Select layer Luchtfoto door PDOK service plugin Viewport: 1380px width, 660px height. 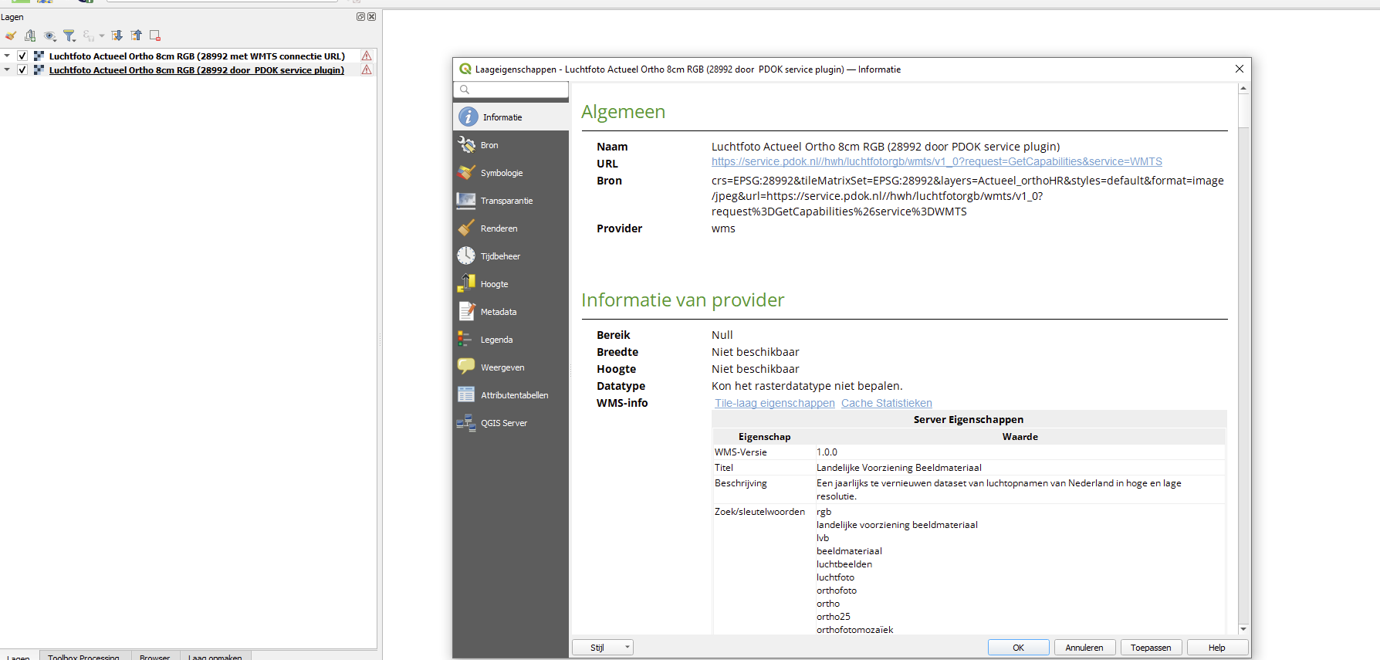coord(197,69)
